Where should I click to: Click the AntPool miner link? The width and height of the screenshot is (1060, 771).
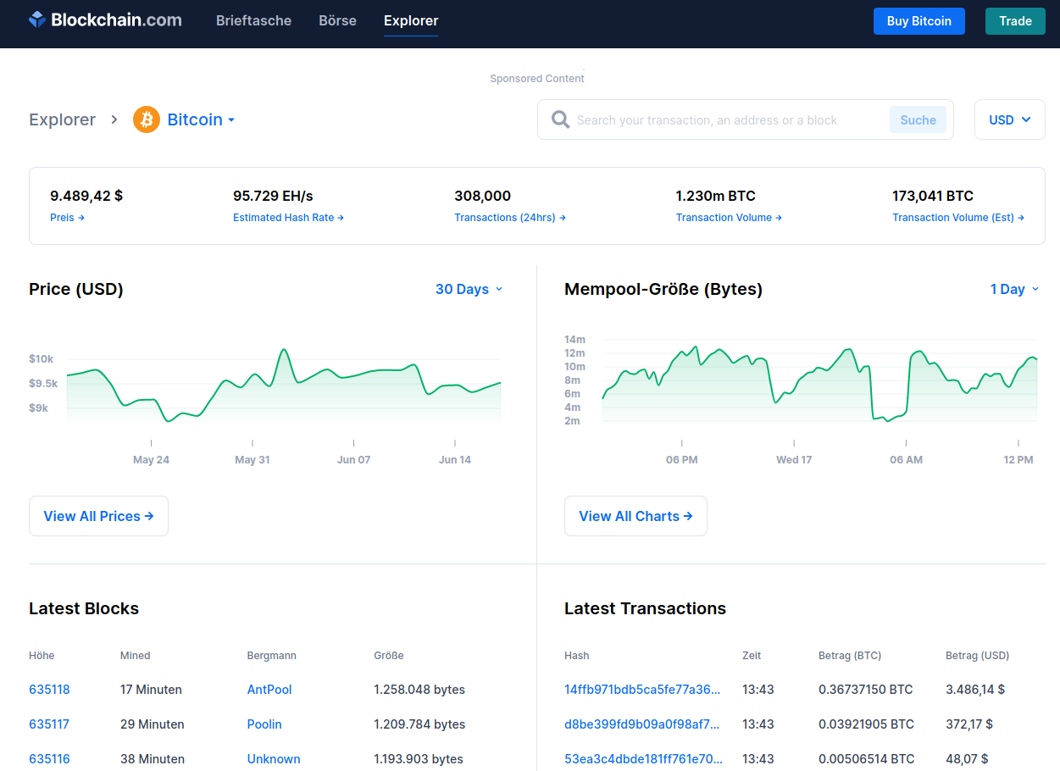269,690
